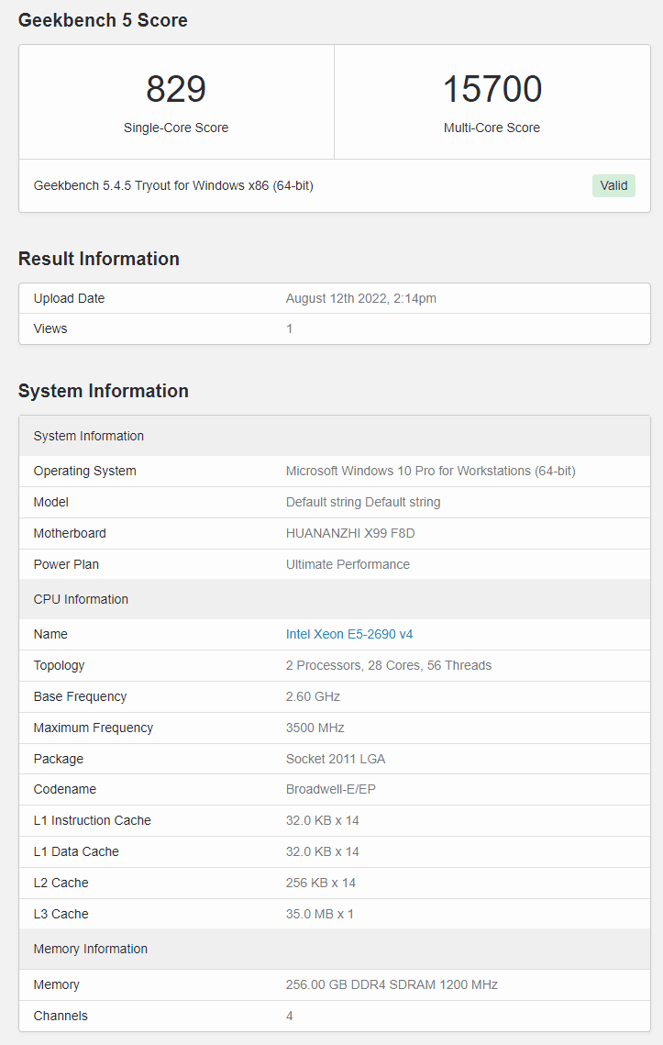Click the Operating System value text

[430, 471]
